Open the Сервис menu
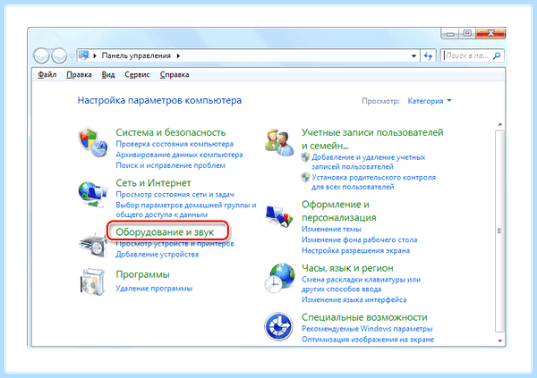The height and width of the screenshot is (378, 537). (137, 74)
